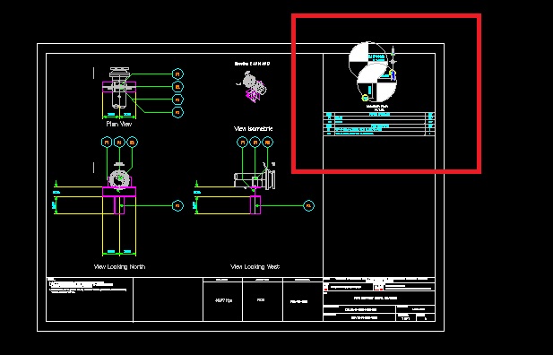The height and width of the screenshot is (355, 553).
Task: Click the bottom balloon callout beside Plan View
Action: coord(177,113)
